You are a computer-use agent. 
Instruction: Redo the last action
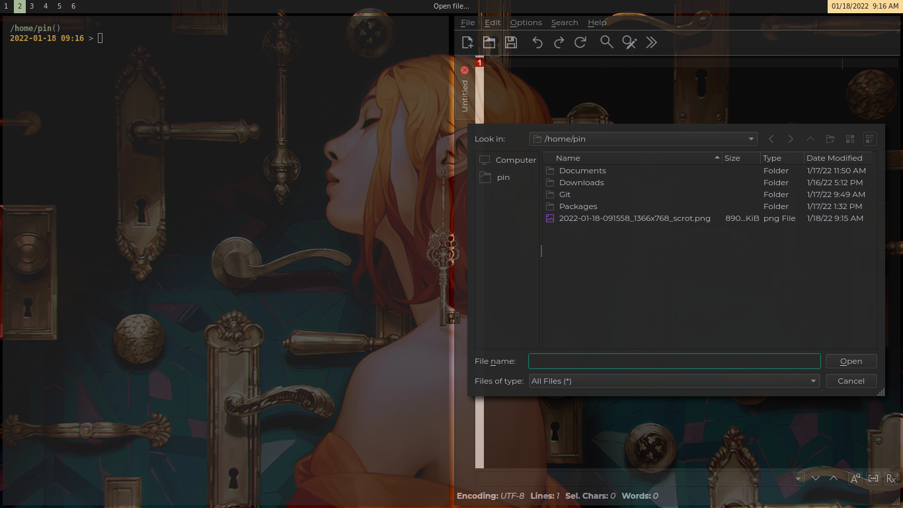559,42
